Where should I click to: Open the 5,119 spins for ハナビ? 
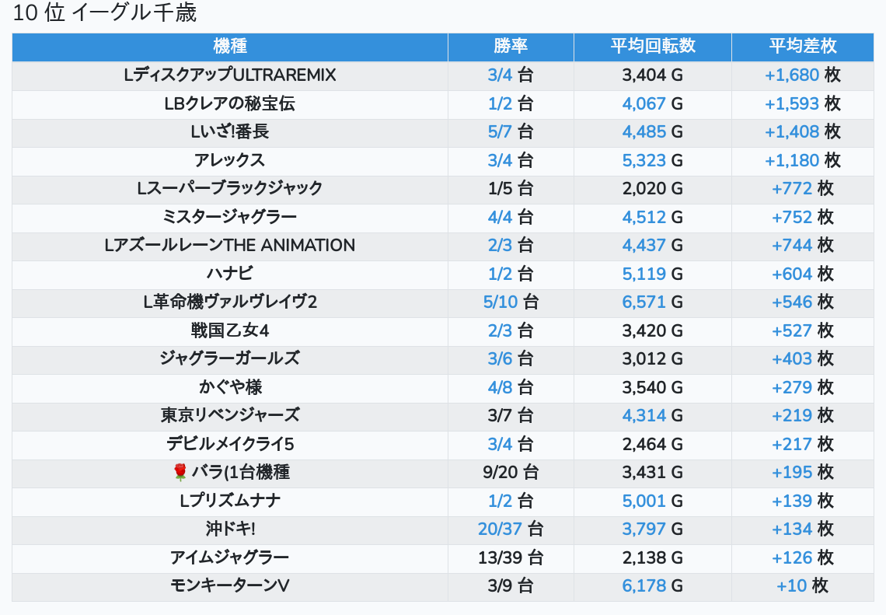click(x=644, y=274)
